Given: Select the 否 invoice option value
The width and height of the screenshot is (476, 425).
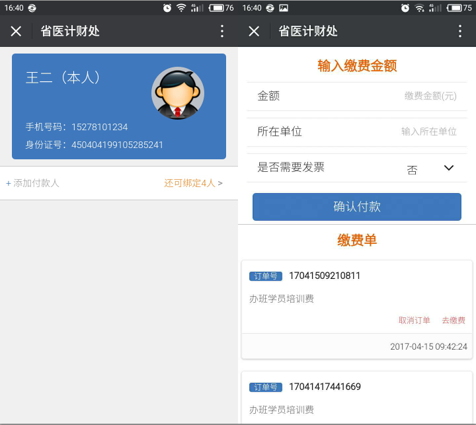Looking at the screenshot, I should click(413, 170).
